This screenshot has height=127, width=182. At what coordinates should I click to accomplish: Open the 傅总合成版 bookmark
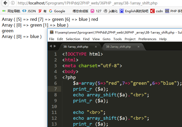tap(80, 11)
